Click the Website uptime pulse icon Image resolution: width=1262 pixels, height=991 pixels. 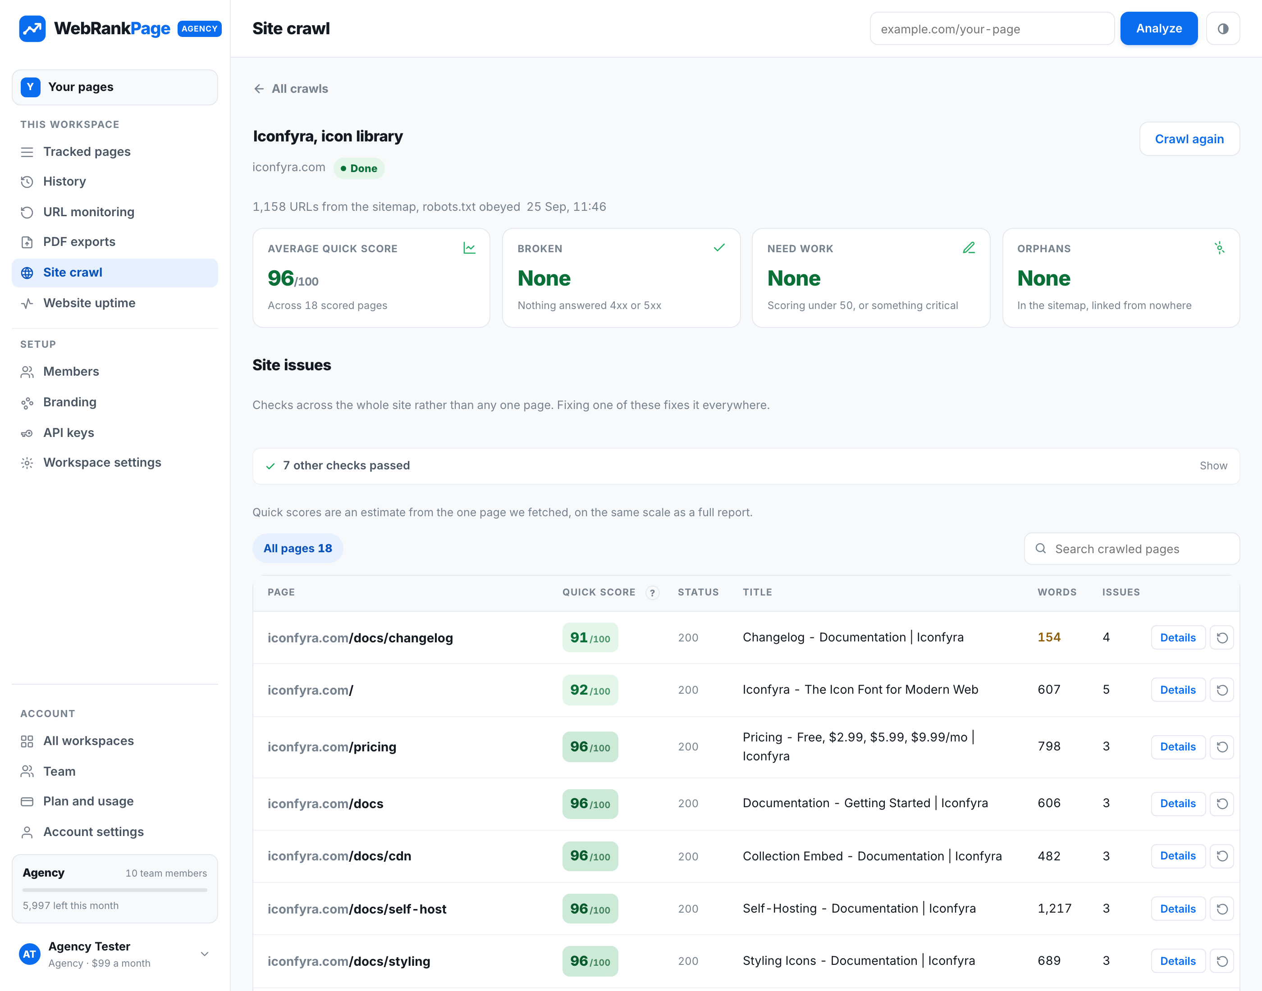click(x=27, y=304)
